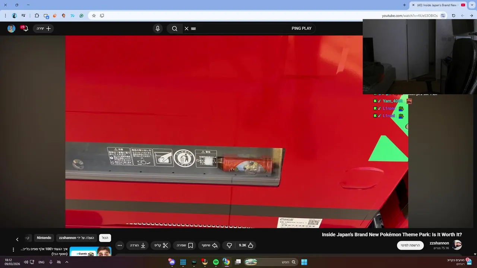Open the tab search dropdown
This screenshot has height=268, width=477.
472,5
